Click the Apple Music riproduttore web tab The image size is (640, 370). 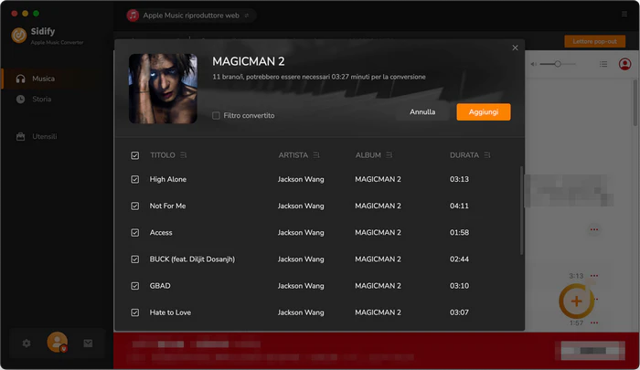coord(190,16)
